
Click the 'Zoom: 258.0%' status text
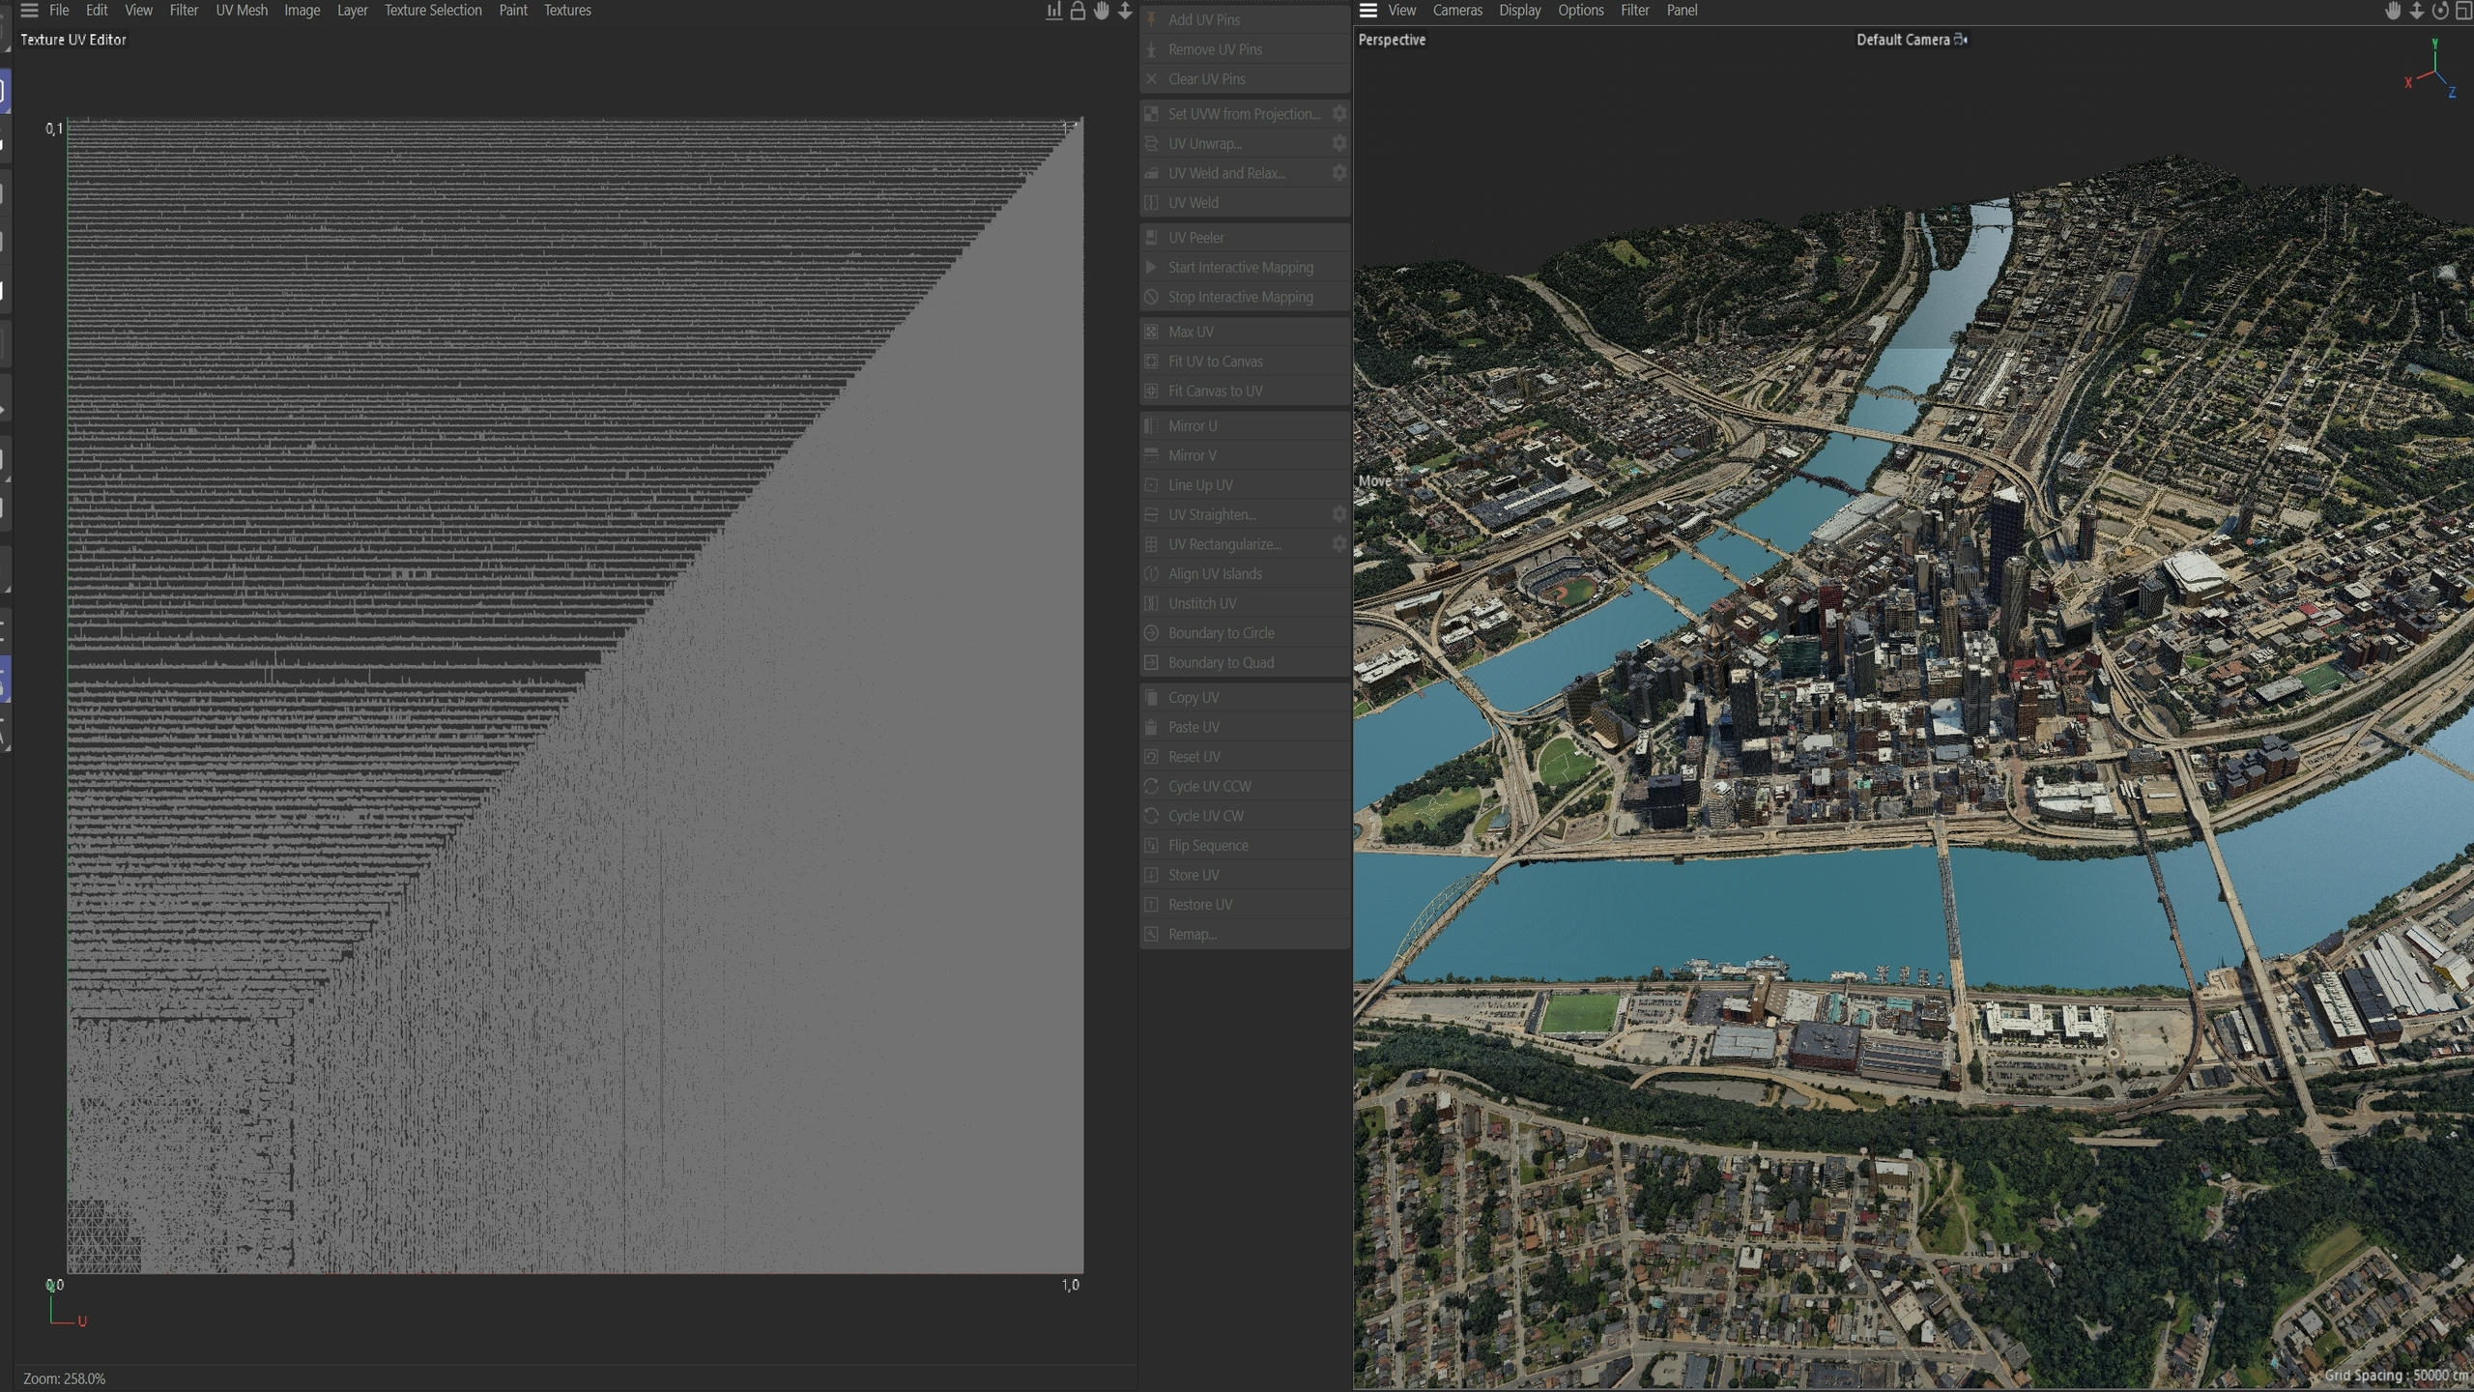(64, 1378)
